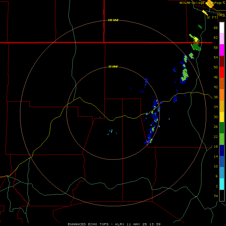Click the '42' legend value
Screen dimensions: 226x226
216,87
